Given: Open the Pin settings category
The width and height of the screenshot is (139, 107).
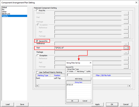Looking at the screenshot, I should [x=3, y=10].
